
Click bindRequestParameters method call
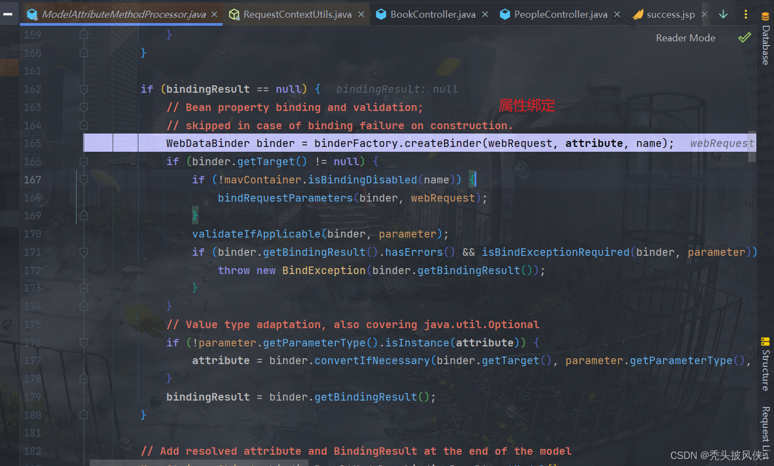pos(285,198)
